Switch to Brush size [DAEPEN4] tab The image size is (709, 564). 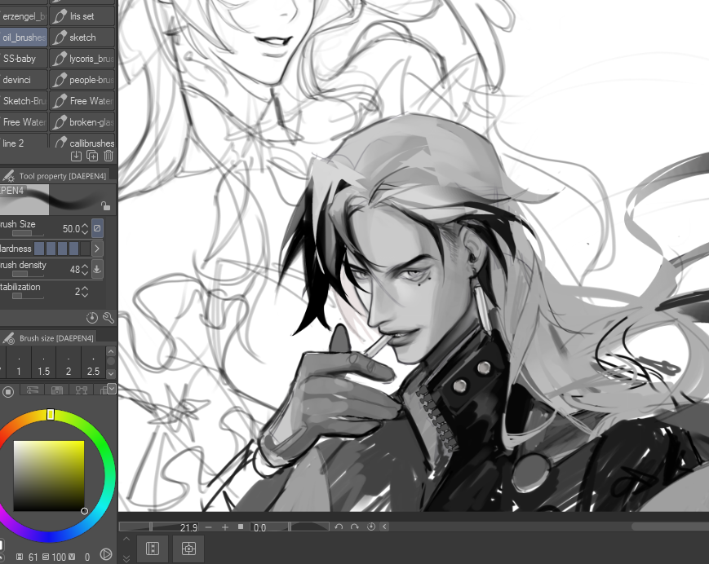[x=48, y=337]
